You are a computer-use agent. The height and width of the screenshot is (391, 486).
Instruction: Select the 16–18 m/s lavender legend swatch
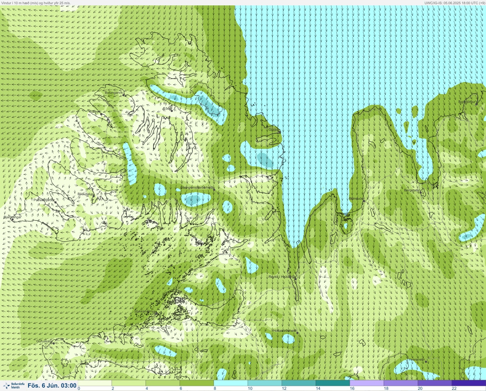click(367, 383)
